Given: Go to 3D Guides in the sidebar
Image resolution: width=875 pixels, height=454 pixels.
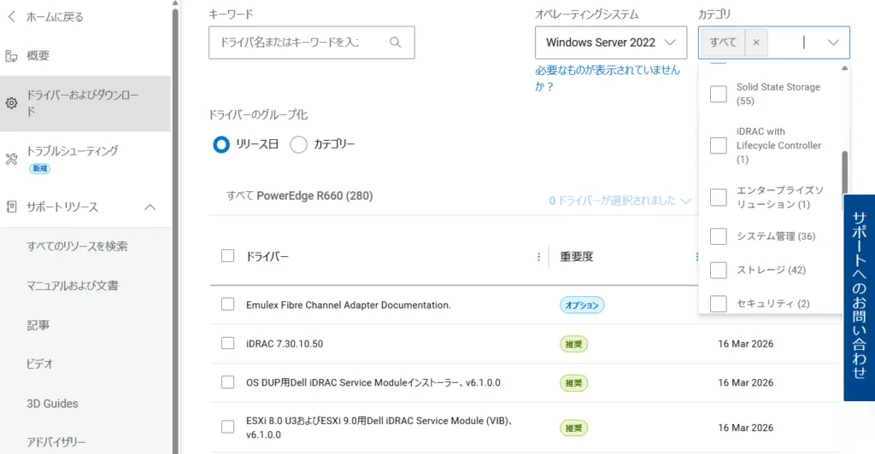Looking at the screenshot, I should (x=52, y=404).
